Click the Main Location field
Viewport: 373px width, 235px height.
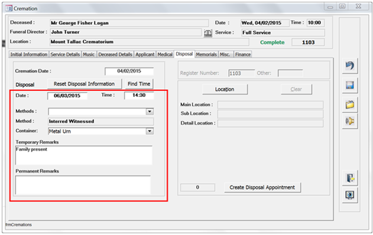click(270, 105)
